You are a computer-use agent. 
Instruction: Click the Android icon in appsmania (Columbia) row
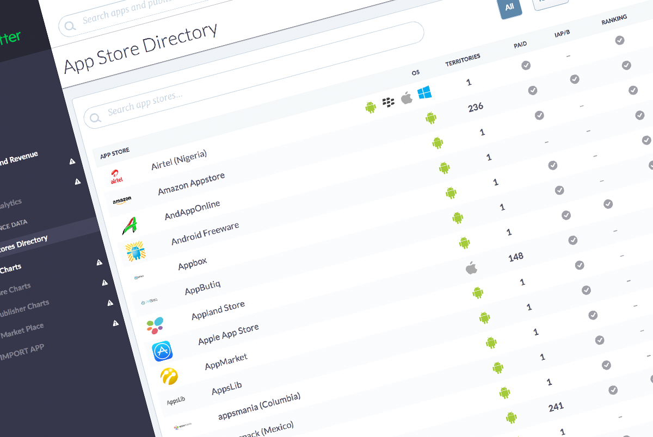491,342
